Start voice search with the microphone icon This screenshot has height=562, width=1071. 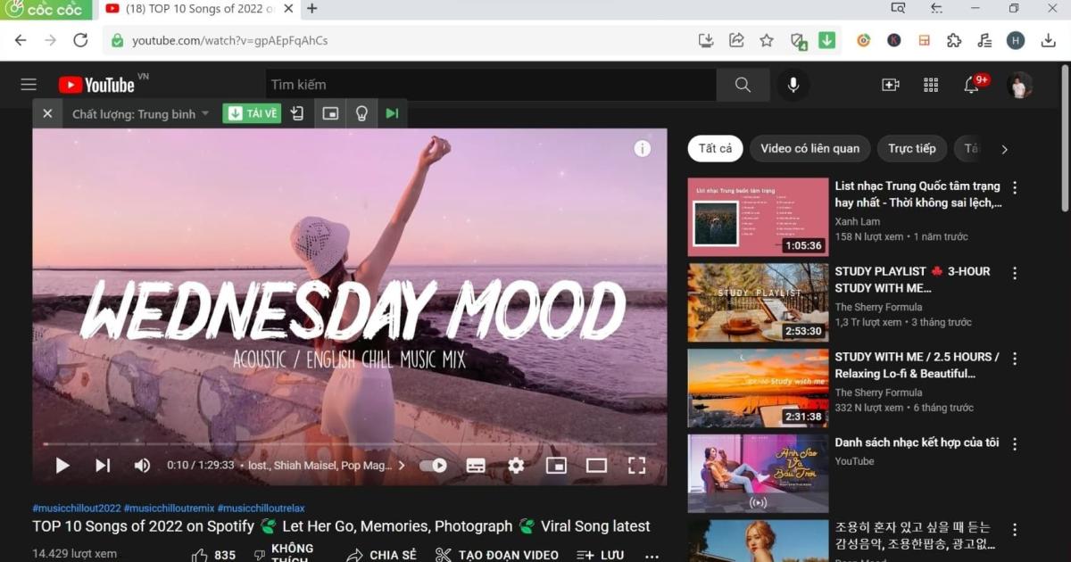click(x=793, y=84)
